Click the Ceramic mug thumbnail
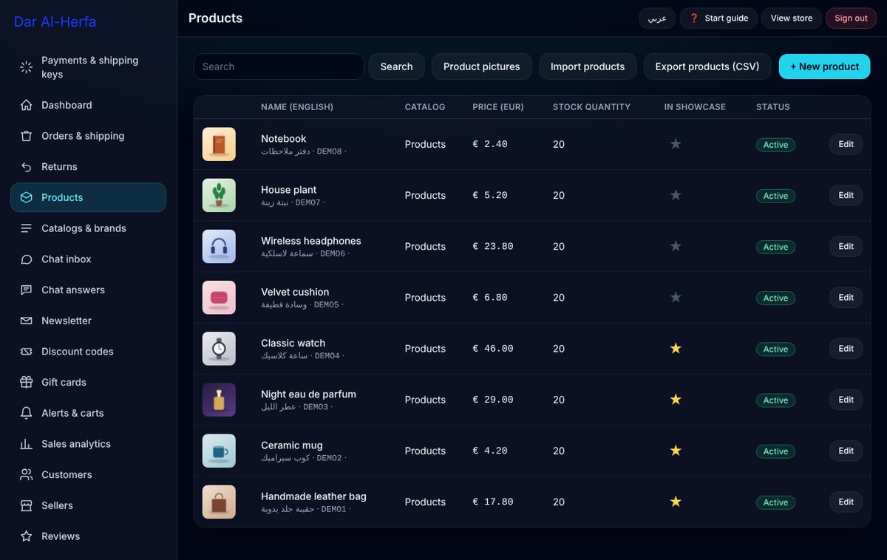The width and height of the screenshot is (887, 560). [x=219, y=450]
